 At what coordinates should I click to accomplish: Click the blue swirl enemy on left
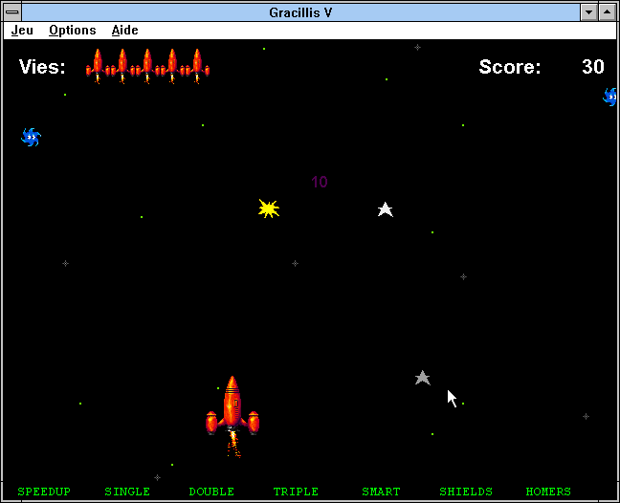[x=31, y=137]
